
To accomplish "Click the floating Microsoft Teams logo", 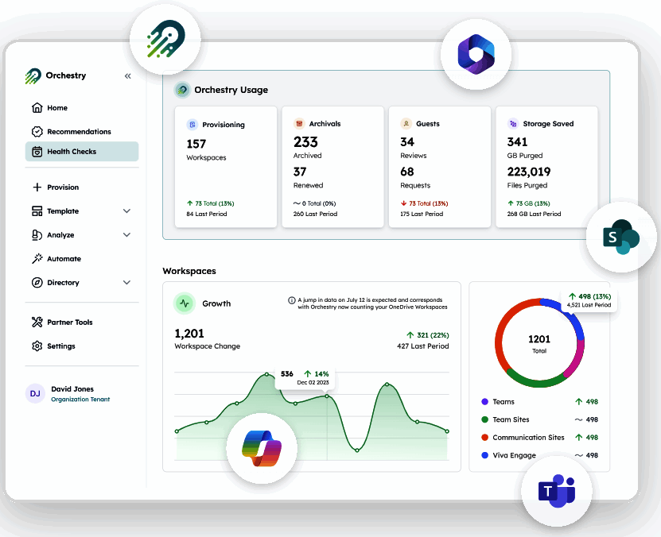I will click(557, 491).
